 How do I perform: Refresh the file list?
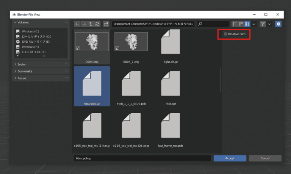point(97,24)
